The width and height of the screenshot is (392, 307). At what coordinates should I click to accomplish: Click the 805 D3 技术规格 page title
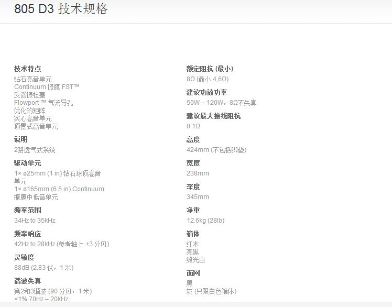[61, 9]
